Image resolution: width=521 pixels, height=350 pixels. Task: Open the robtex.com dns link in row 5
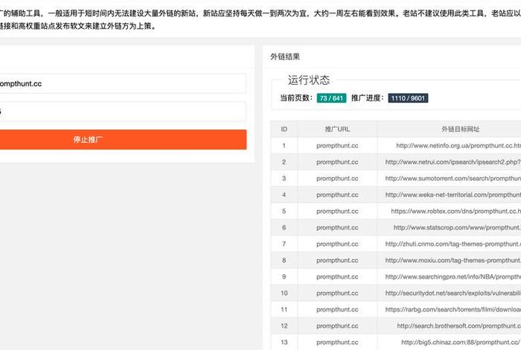click(456, 211)
